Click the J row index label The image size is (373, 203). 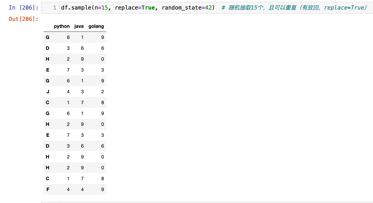point(48,92)
